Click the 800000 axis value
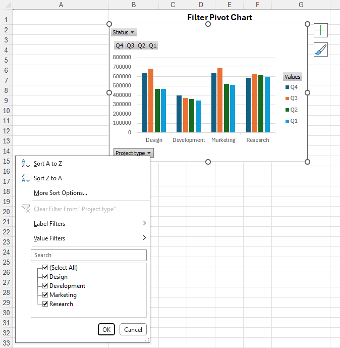Viewport: 340px width, 348px height. point(122,57)
